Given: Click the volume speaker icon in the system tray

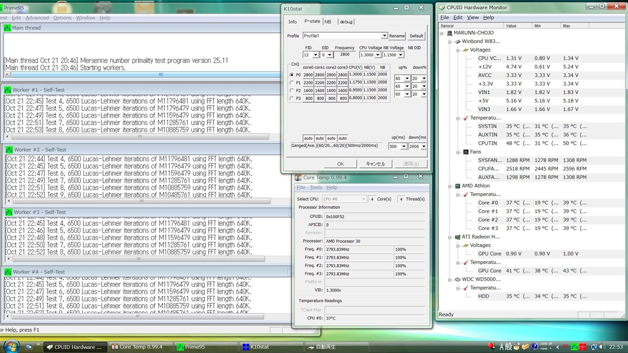Looking at the screenshot, I should coord(601,347).
